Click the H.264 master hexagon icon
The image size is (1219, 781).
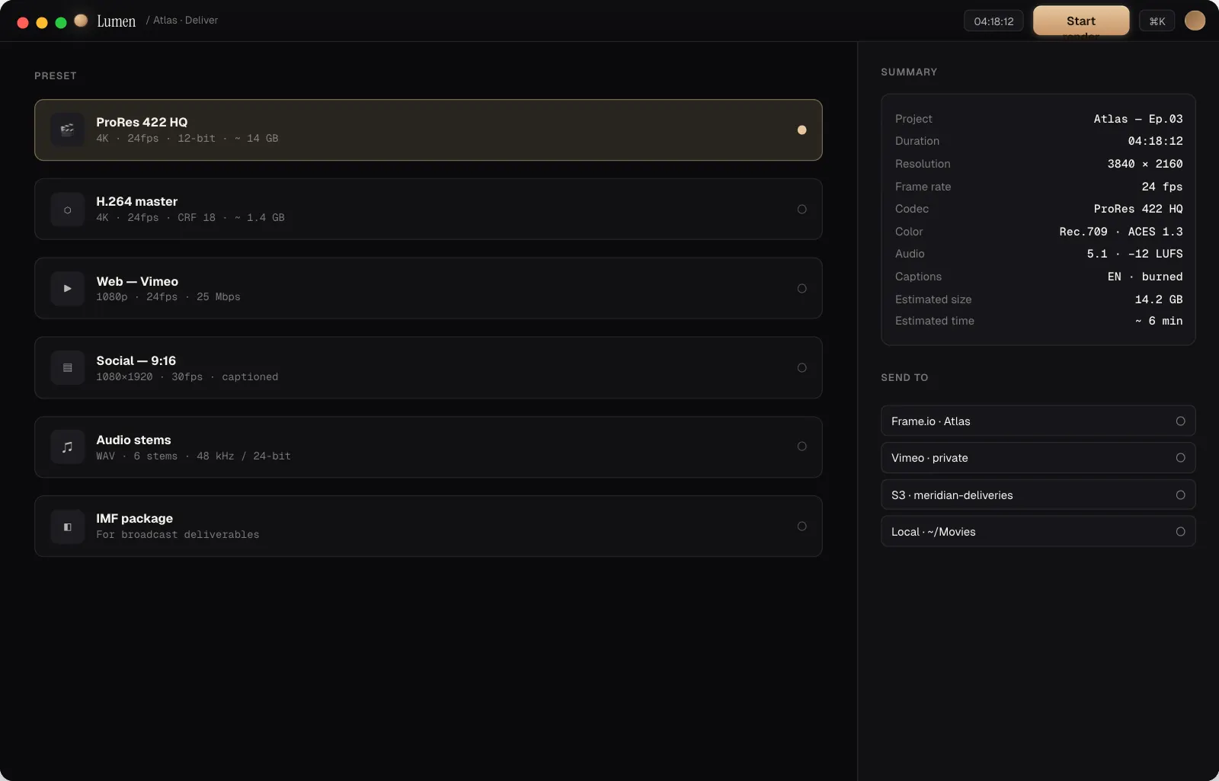[67, 210]
